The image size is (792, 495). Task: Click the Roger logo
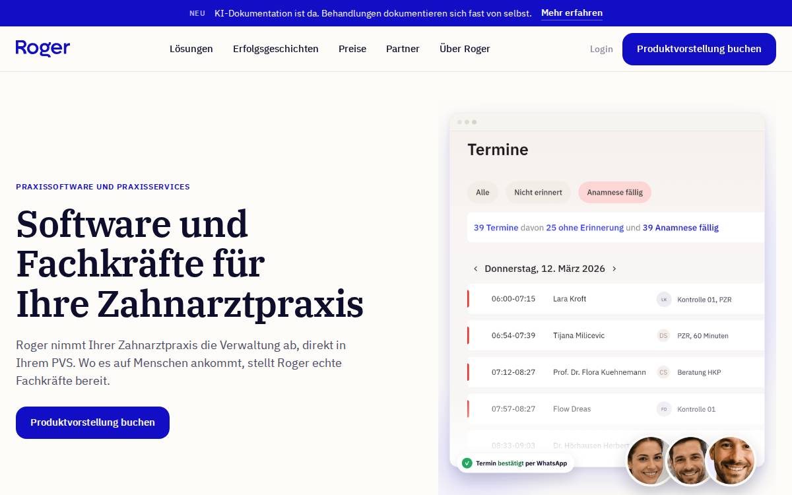pos(43,48)
